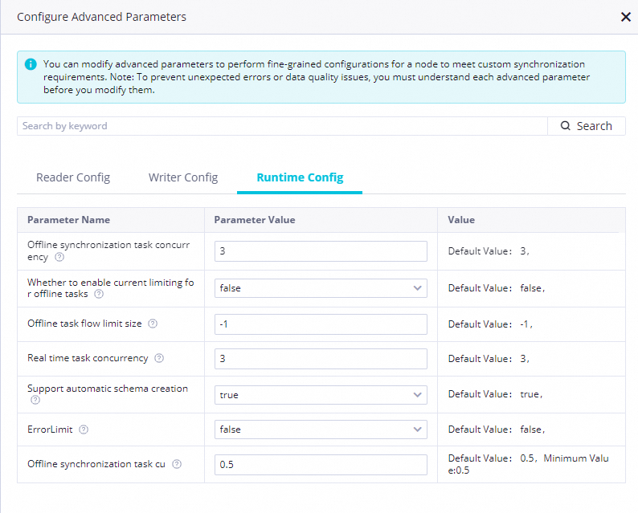Image resolution: width=638 pixels, height=513 pixels.
Task: Click help icon next to ErrorLimit
Action: pyautogui.click(x=84, y=430)
